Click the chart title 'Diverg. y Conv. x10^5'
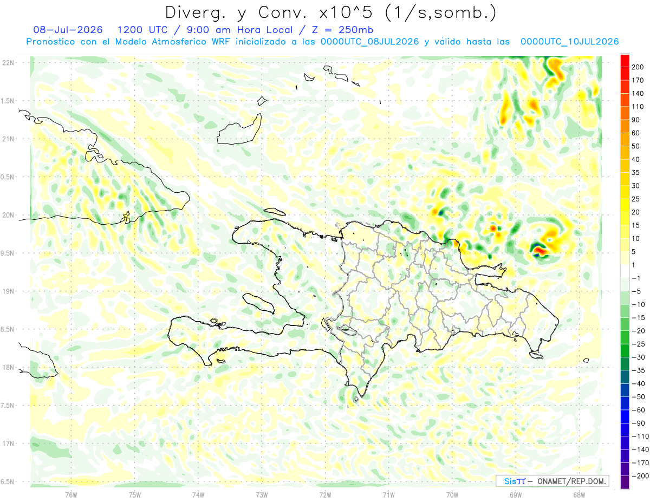This screenshot has height=502, width=650. 268,12
